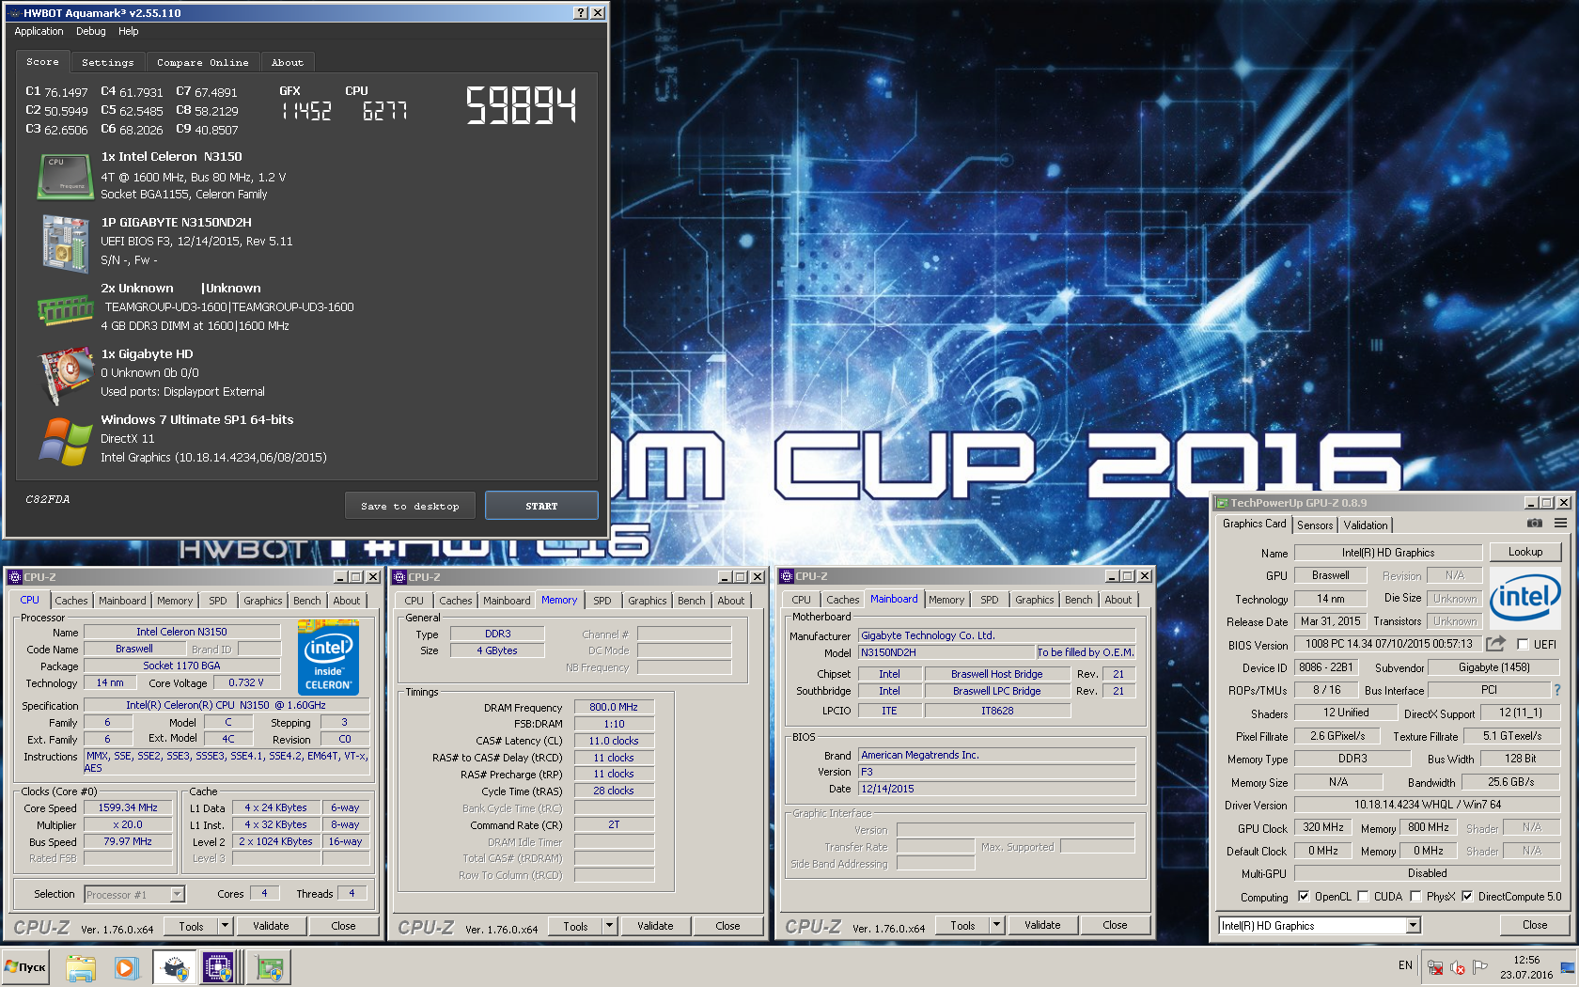Click the EN language indicator in taskbar
Image resolution: width=1579 pixels, height=987 pixels.
tap(1405, 965)
